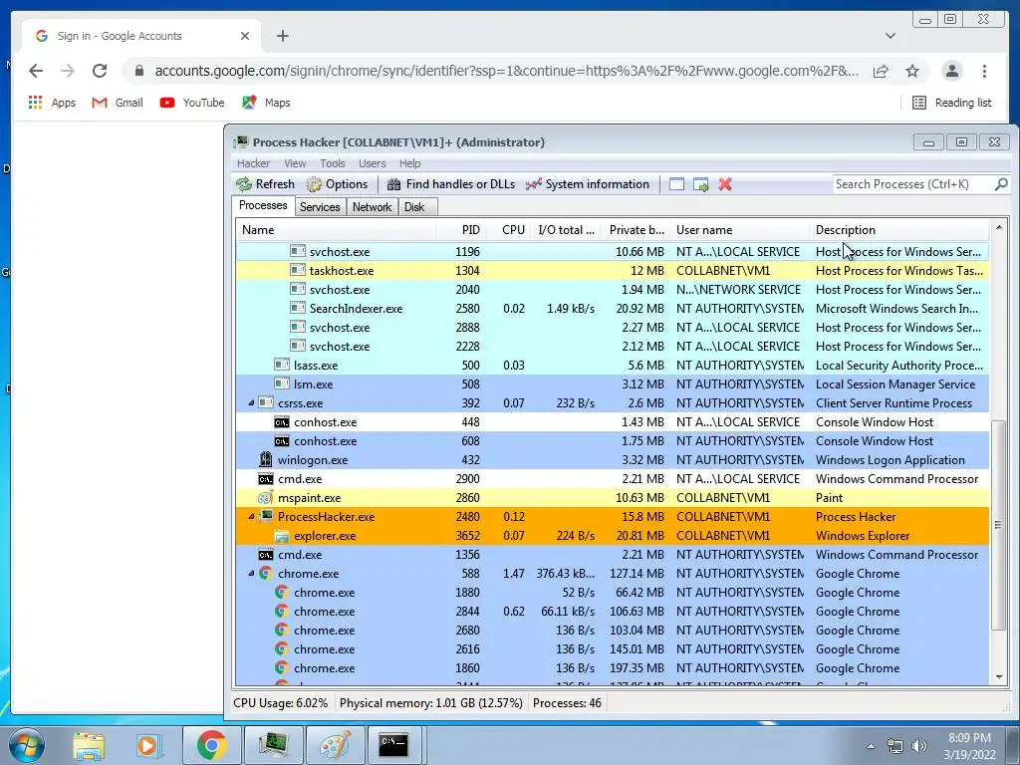1020x765 pixels.
Task: Open the Users menu
Action: click(373, 163)
